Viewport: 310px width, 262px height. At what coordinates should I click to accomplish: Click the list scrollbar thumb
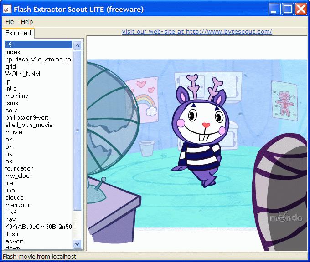coord(77,131)
